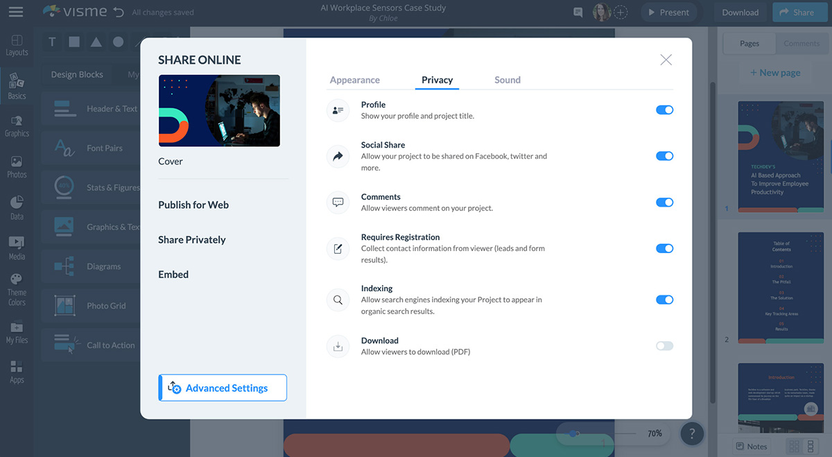The width and height of the screenshot is (832, 457).
Task: Open the Apps panel
Action: [16, 372]
